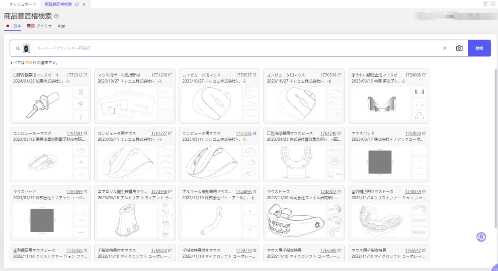Click title コンピュータ用マウス of design 1761226
The height and width of the screenshot is (271, 498).
(x=201, y=133)
